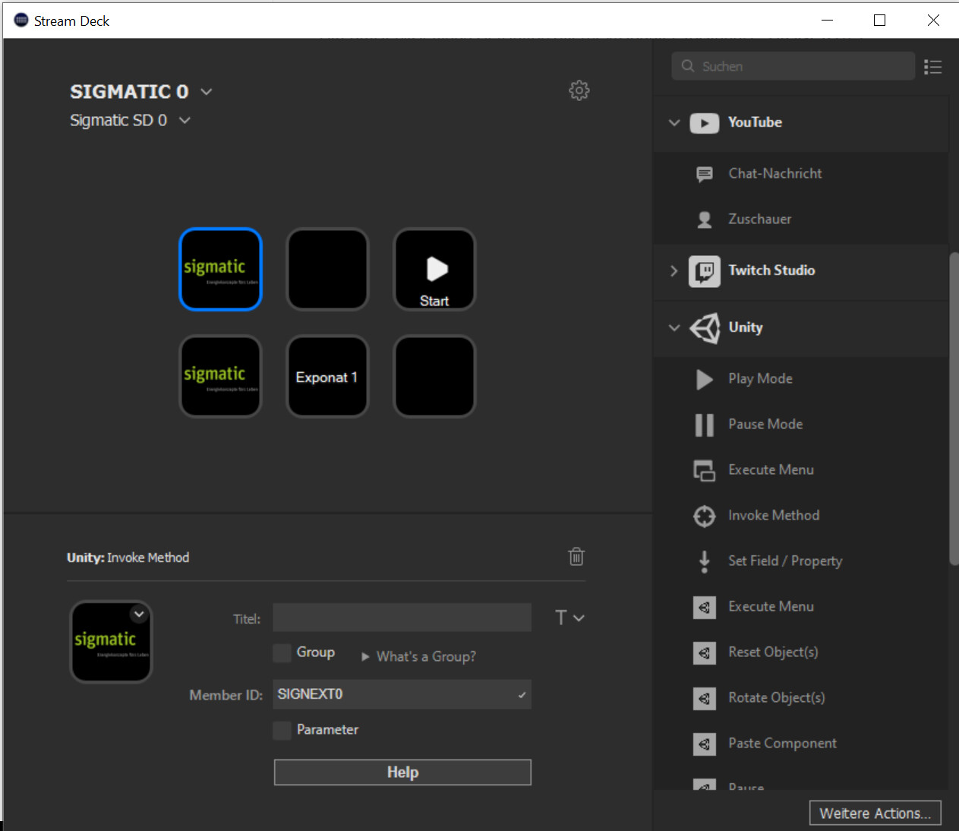Select the Pause Mode action label
959x831 pixels.
765,424
